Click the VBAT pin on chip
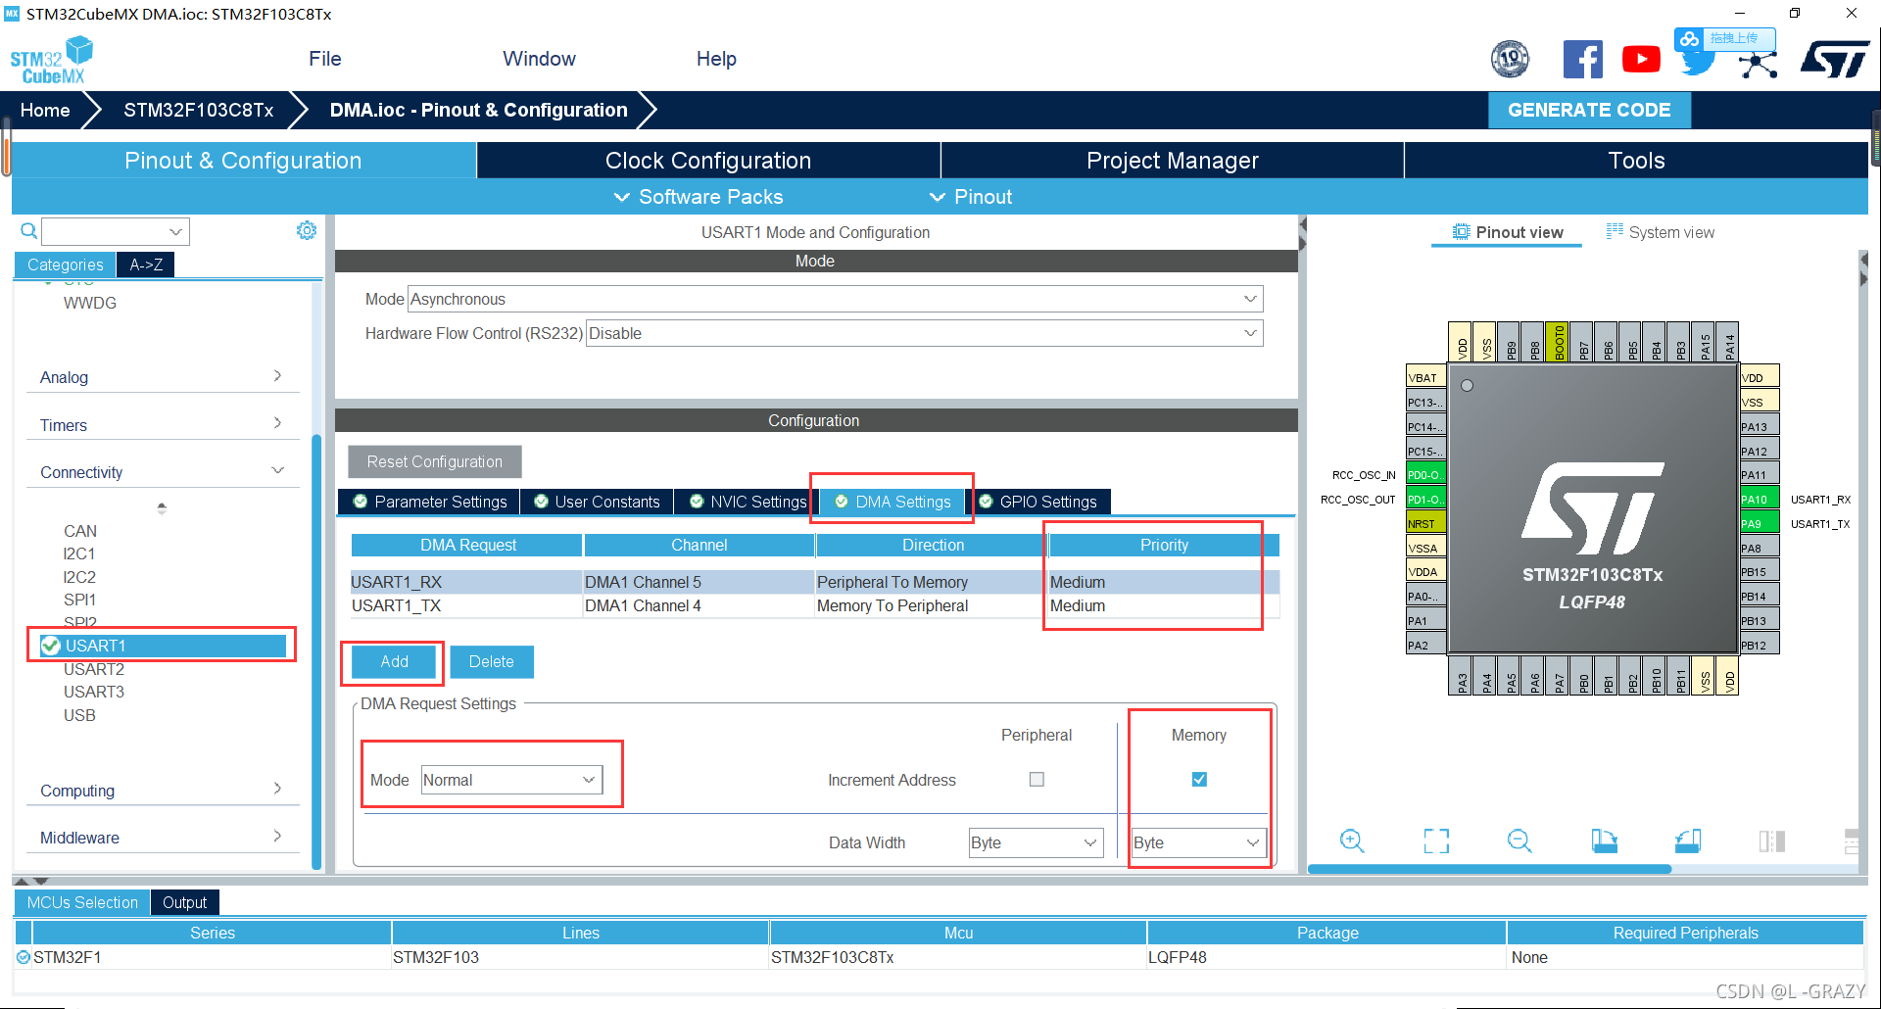The width and height of the screenshot is (1881, 1009). (1425, 377)
